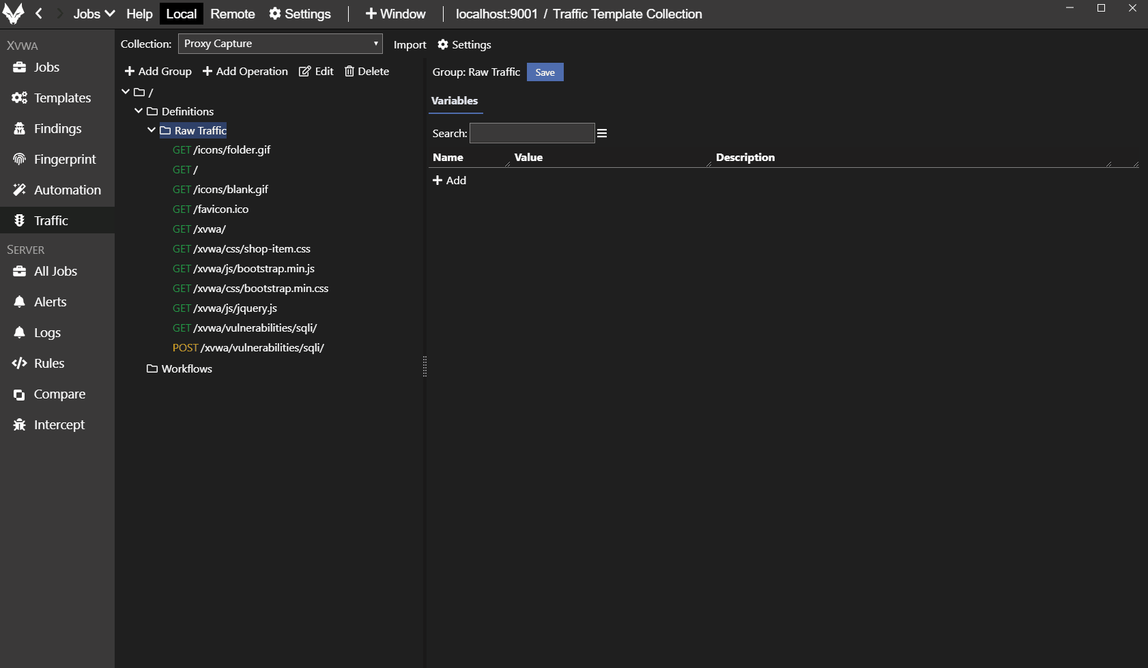Viewport: 1148px width, 668px height.
Task: Go back using the left arrow
Action: pyautogui.click(x=39, y=14)
